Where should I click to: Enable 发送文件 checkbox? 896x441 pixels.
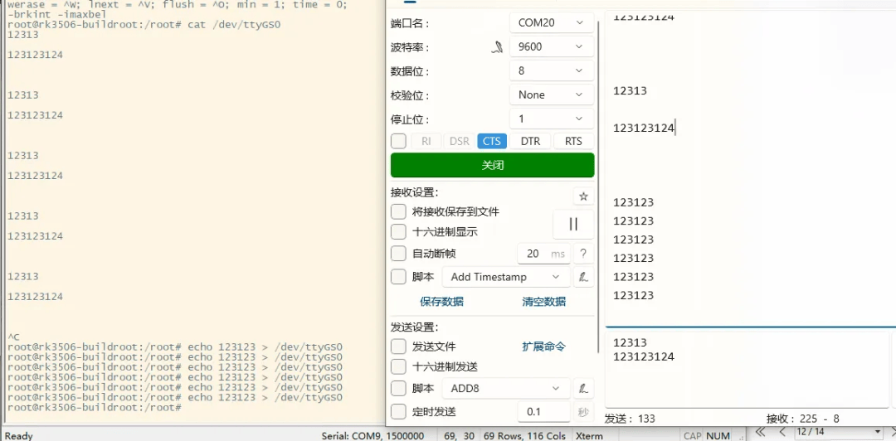pyautogui.click(x=398, y=346)
